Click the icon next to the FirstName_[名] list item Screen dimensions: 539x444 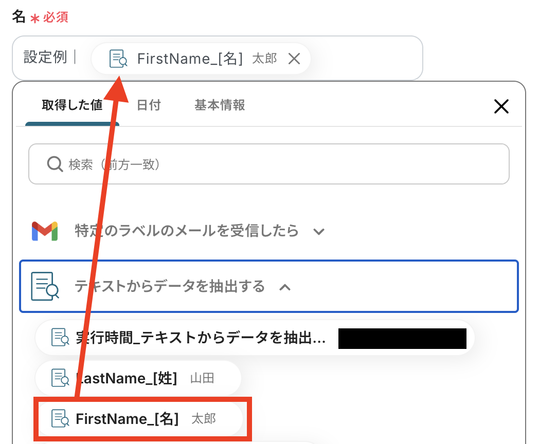pos(60,418)
